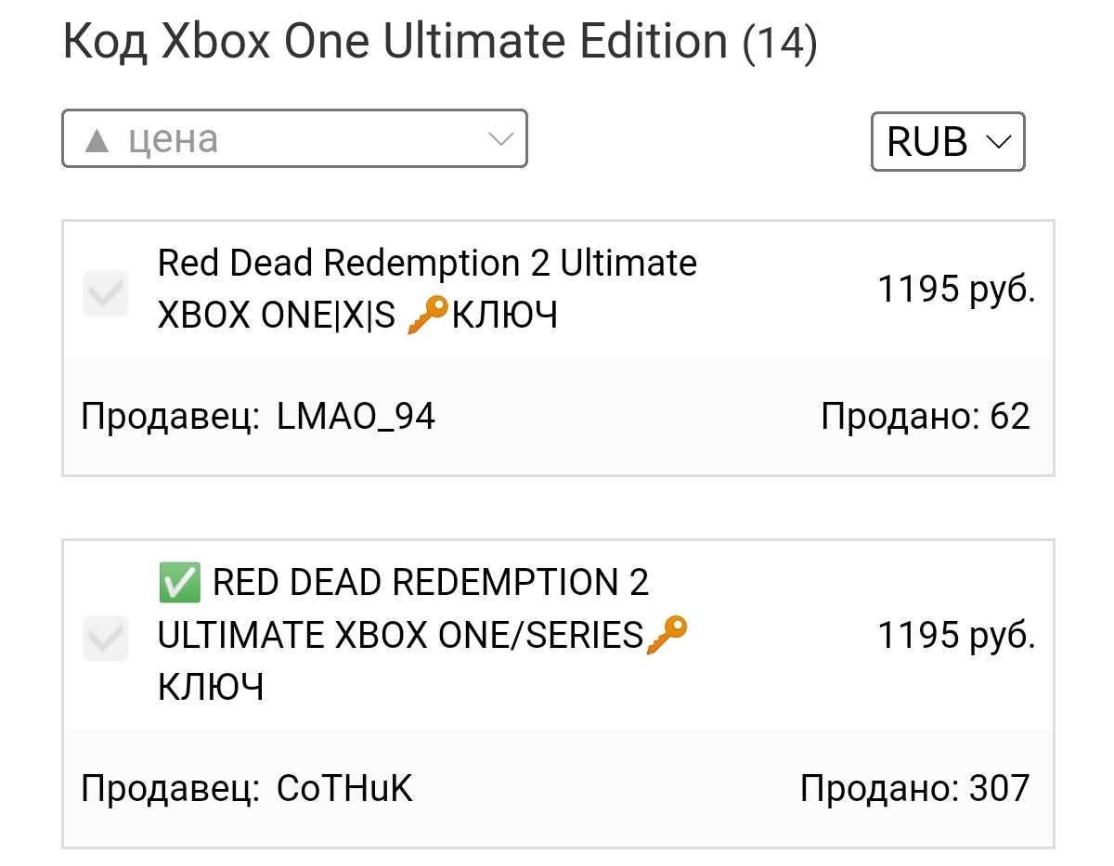Open seller LMAO_94 profile
Screen dimensions: 1114x866
(x=356, y=418)
